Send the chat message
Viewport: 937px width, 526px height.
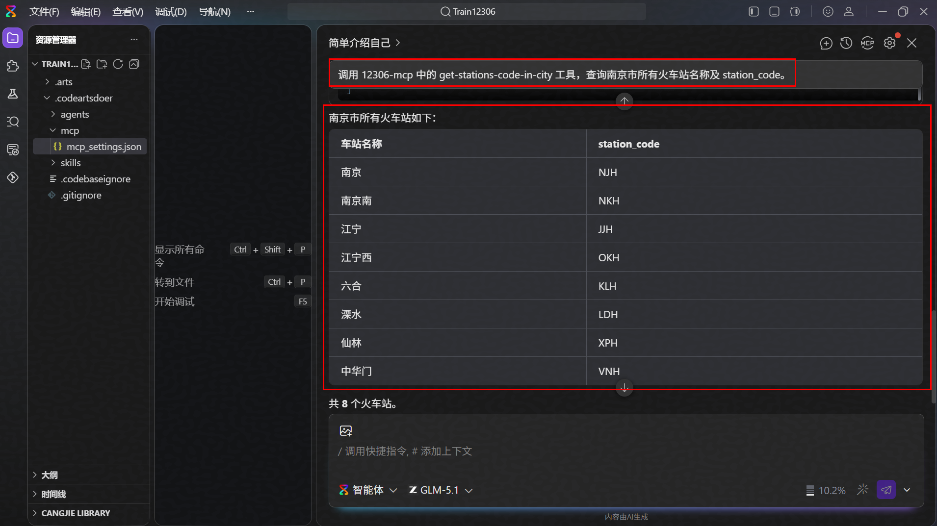pyautogui.click(x=886, y=490)
